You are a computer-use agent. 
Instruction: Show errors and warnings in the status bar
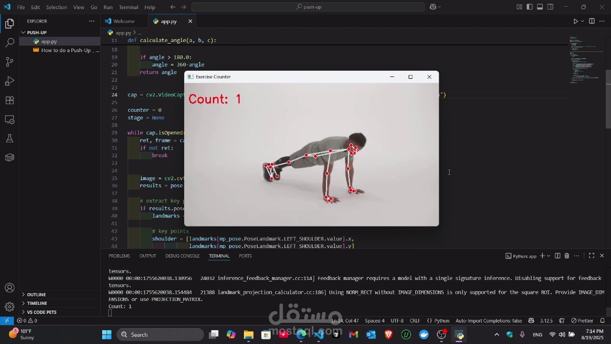coord(27,321)
